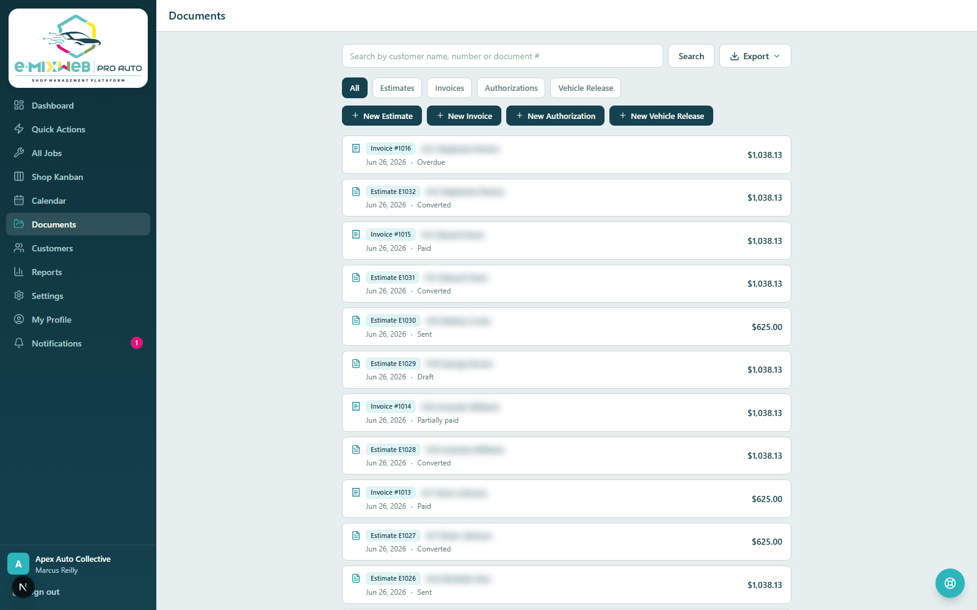Create a New Estimate

[382, 116]
